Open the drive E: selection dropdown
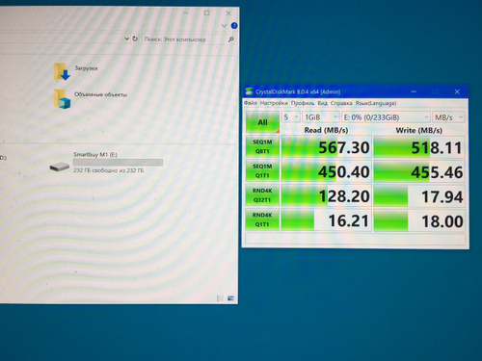 (386, 117)
